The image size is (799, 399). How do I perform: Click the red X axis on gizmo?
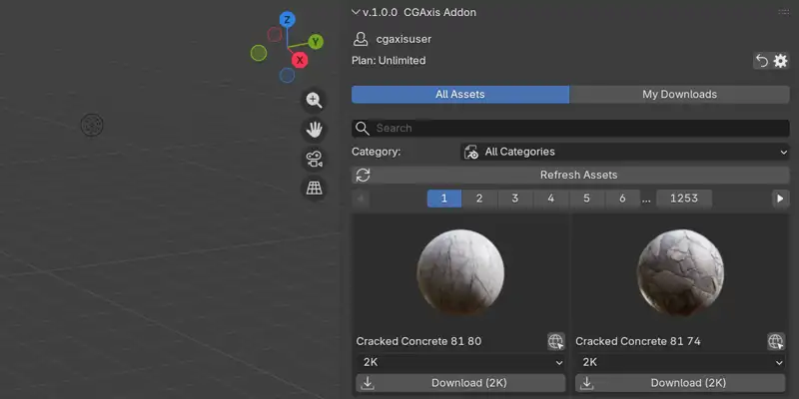(299, 60)
